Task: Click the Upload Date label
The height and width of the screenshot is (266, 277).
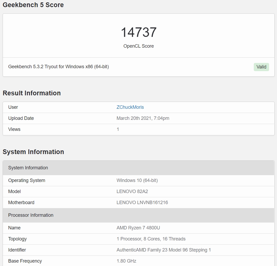Action: tap(21, 118)
